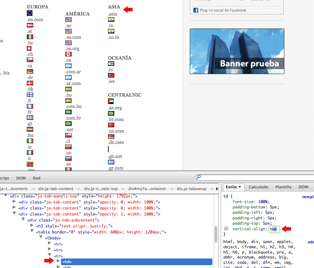The height and width of the screenshot is (268, 314).
Task: Click the Greece flag above .gr
Action: (30, 118)
